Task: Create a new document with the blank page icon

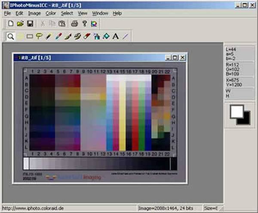Action: [11, 23]
